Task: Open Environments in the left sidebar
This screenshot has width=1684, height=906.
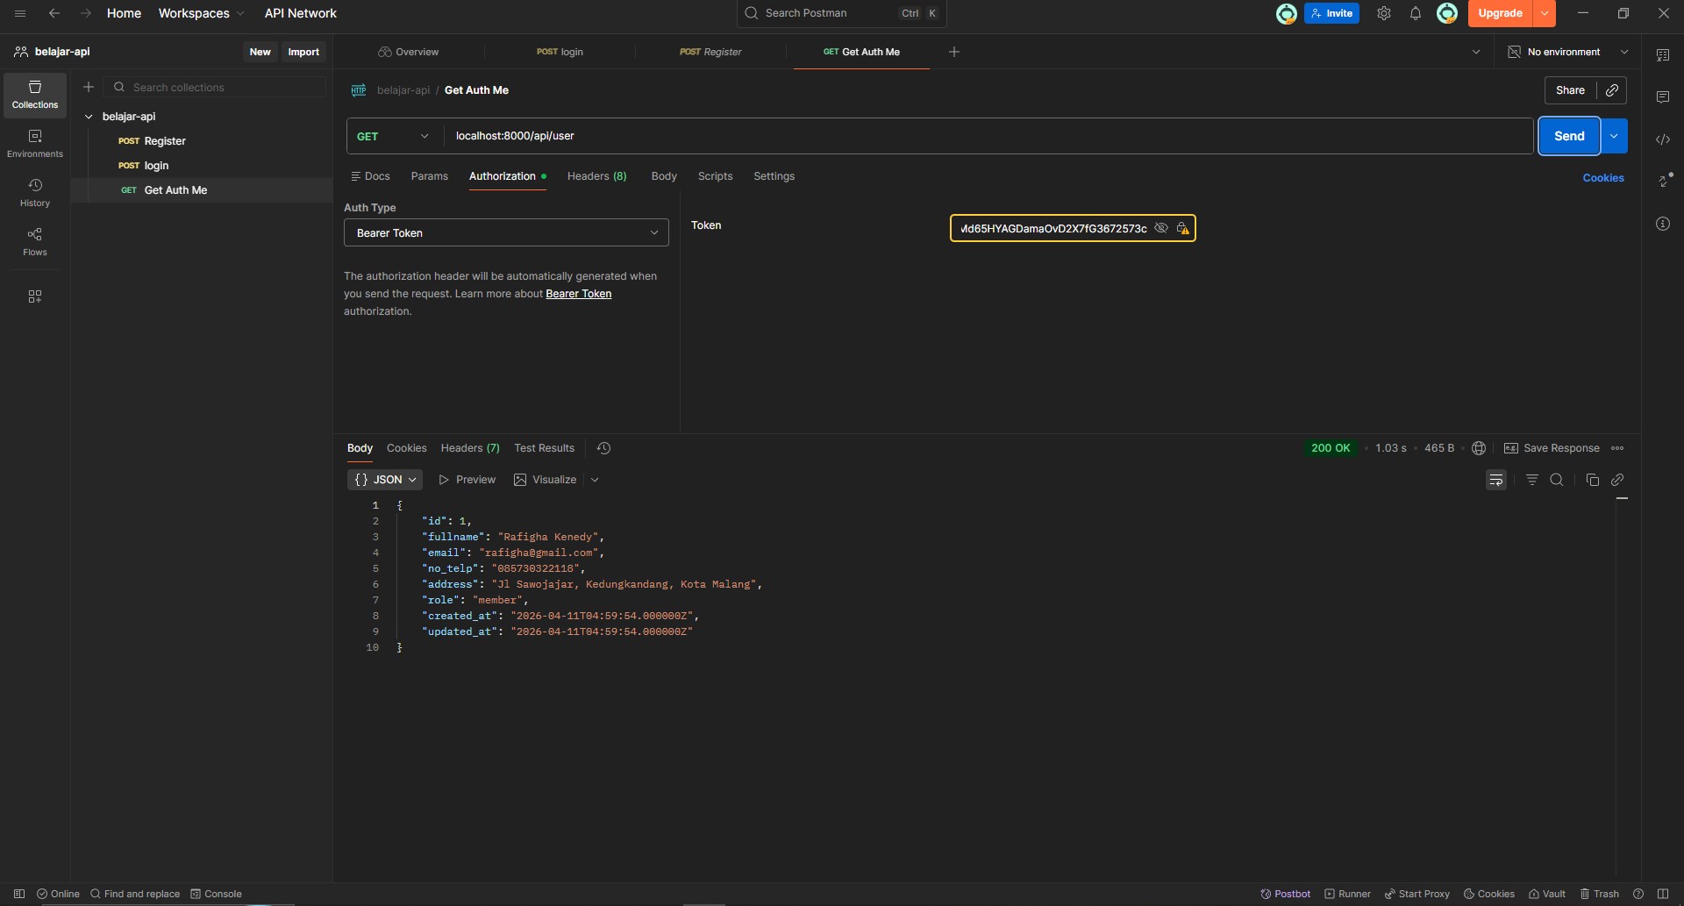Action: pos(35,143)
